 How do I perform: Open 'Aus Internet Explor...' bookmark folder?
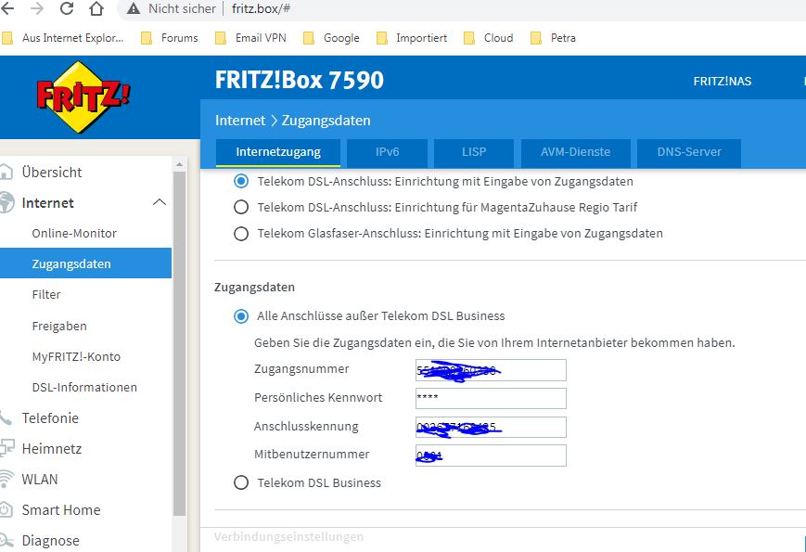click(64, 38)
